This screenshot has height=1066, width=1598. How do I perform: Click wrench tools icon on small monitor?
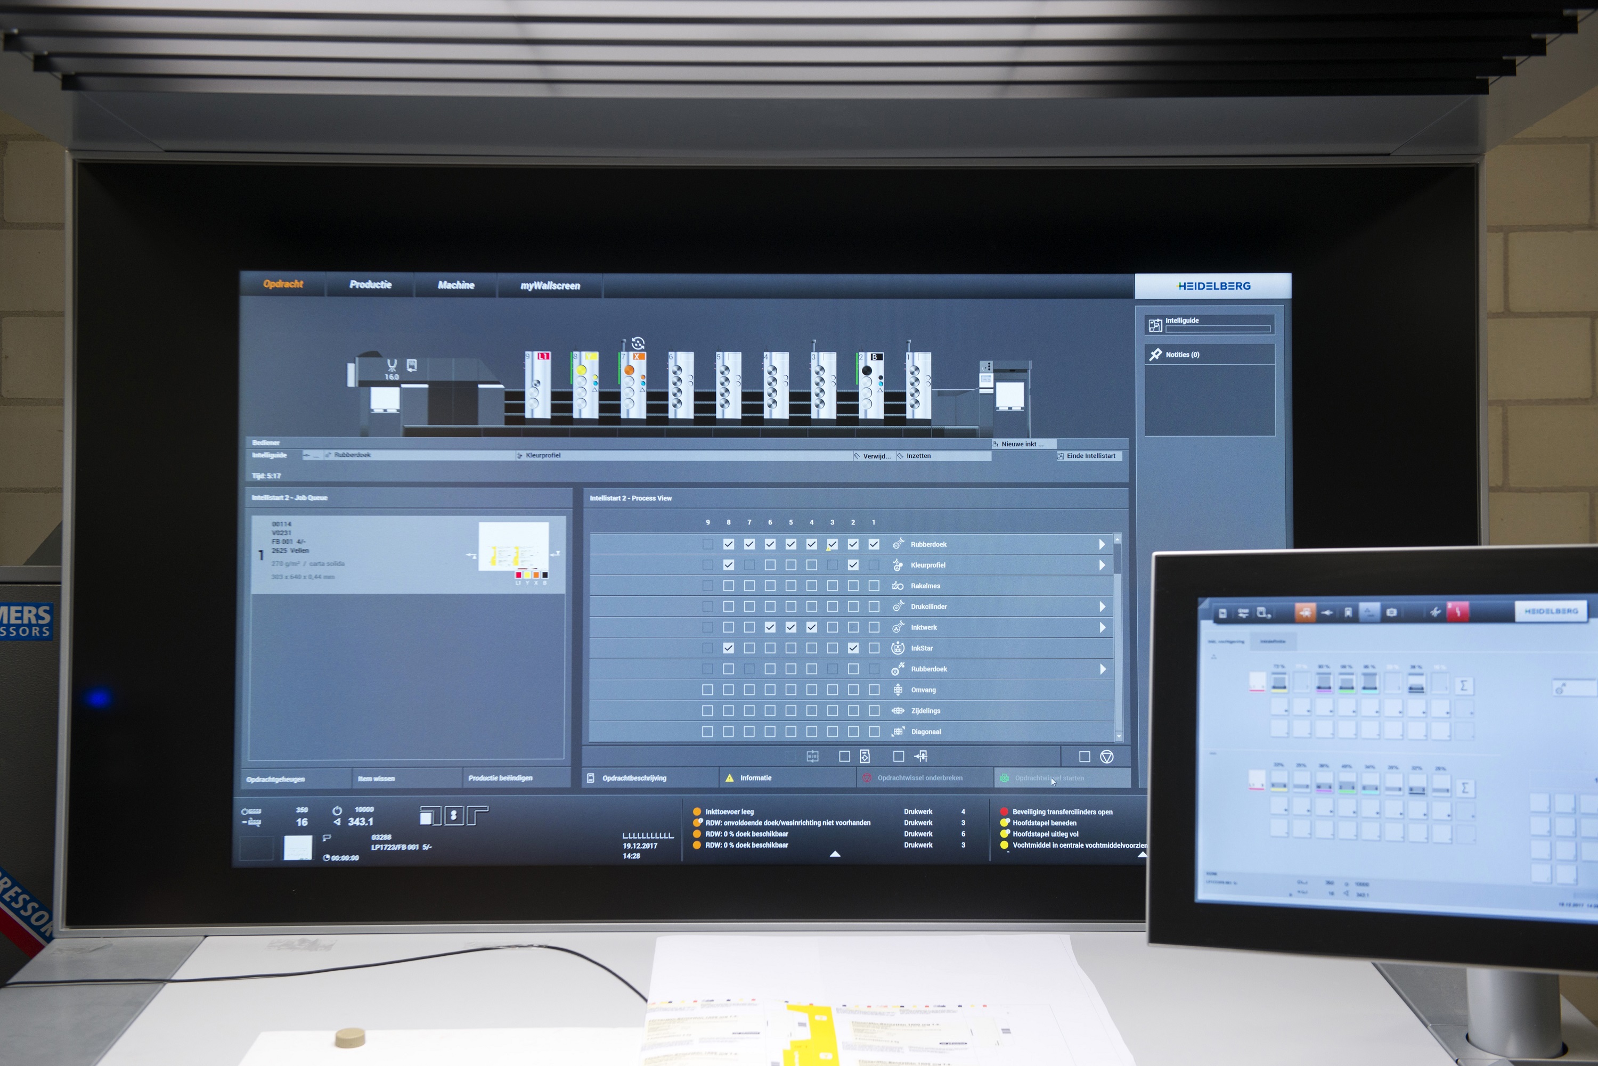point(1435,612)
